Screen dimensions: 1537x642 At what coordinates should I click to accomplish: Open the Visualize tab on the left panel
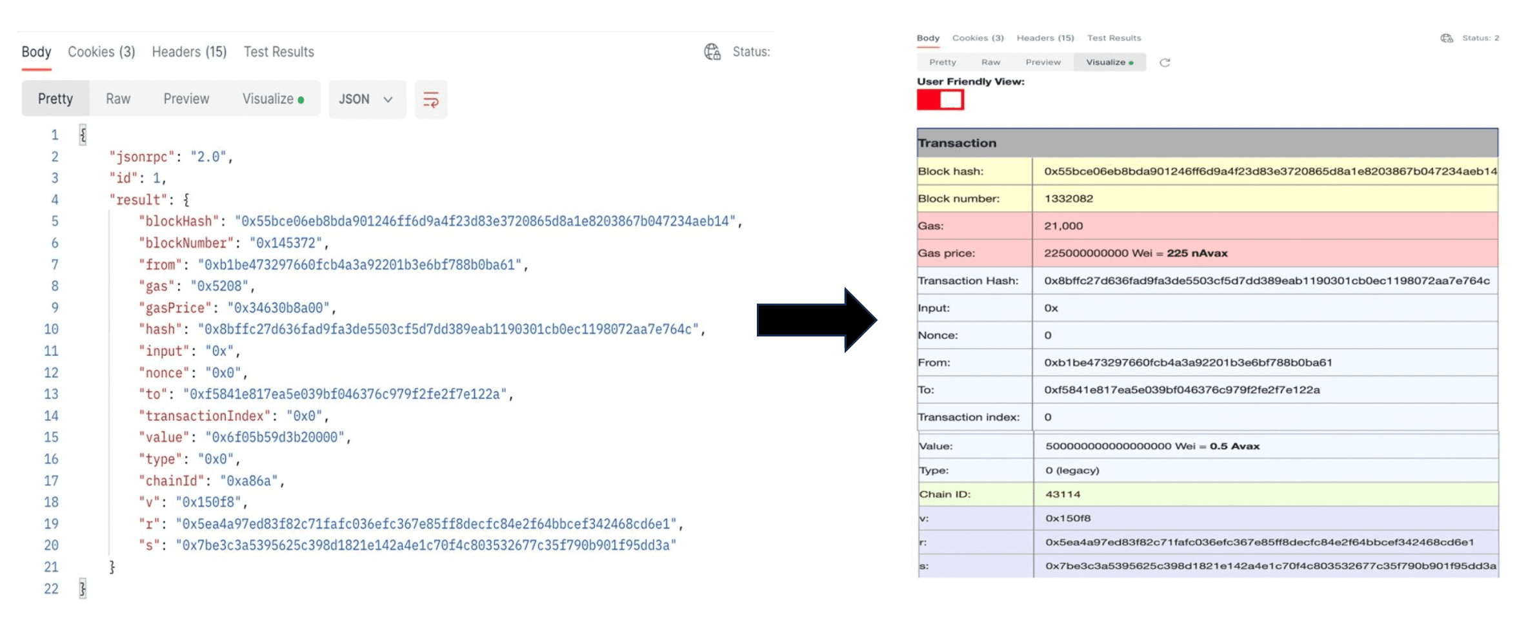268,99
